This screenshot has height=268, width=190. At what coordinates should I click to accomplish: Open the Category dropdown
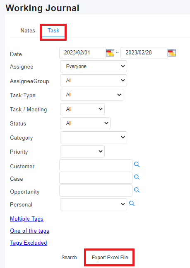click(x=94, y=137)
